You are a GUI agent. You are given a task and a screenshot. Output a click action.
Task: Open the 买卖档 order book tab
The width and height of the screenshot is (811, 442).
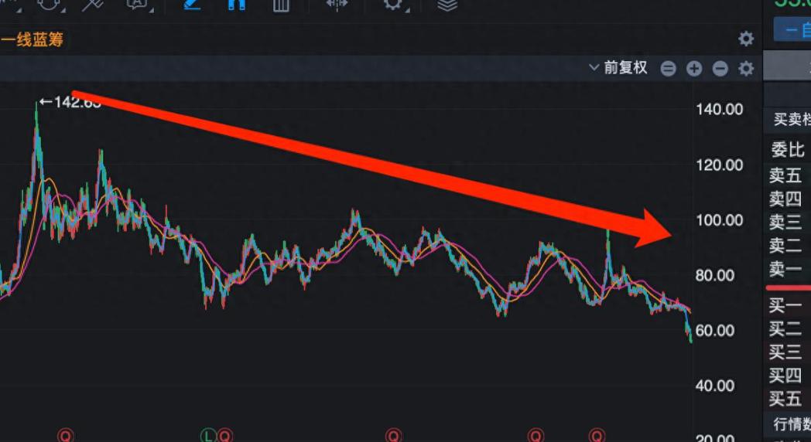(x=788, y=120)
